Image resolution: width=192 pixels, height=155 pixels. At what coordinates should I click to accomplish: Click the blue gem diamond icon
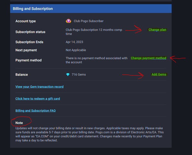tap(68, 75)
